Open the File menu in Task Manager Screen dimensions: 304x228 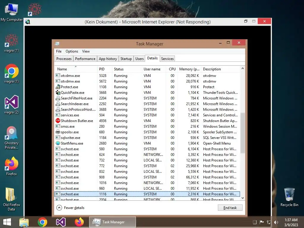coord(59,51)
